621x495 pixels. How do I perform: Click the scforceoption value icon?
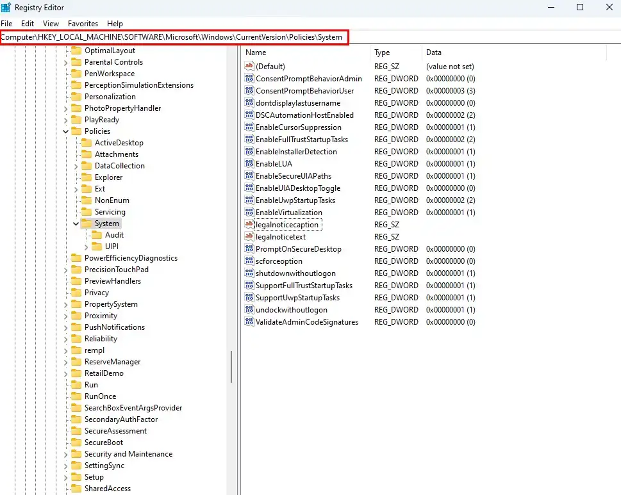click(249, 261)
